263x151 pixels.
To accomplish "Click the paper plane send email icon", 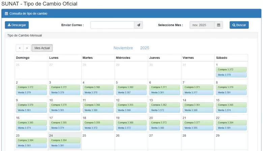I will click(x=139, y=25).
